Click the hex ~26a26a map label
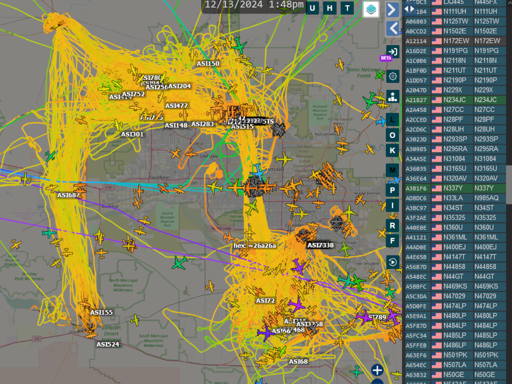The width and height of the screenshot is (512, 384). (255, 246)
